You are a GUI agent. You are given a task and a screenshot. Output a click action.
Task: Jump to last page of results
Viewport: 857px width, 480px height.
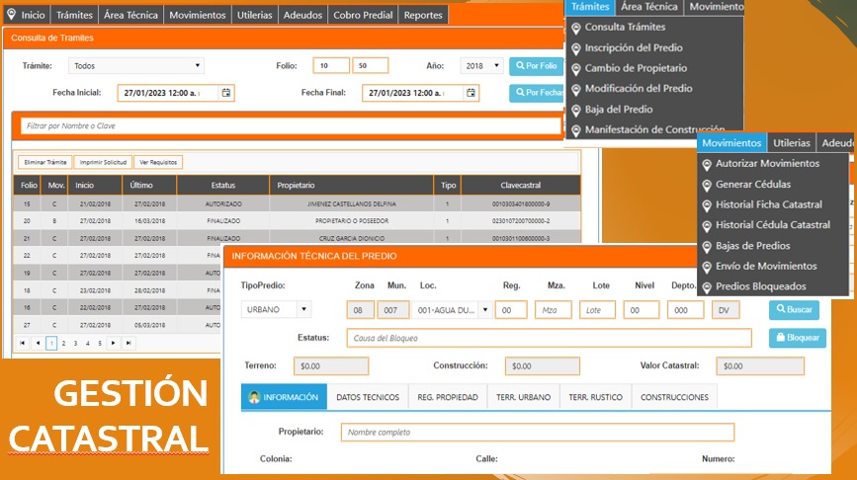click(128, 343)
